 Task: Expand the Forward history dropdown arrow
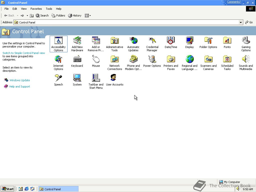pos(27,16)
